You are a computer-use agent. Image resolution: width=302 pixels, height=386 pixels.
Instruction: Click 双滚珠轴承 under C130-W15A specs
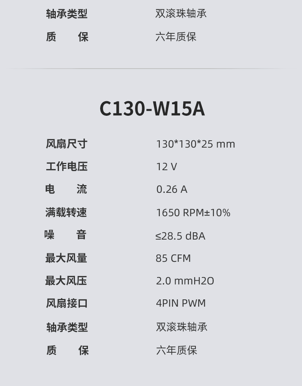click(x=182, y=327)
